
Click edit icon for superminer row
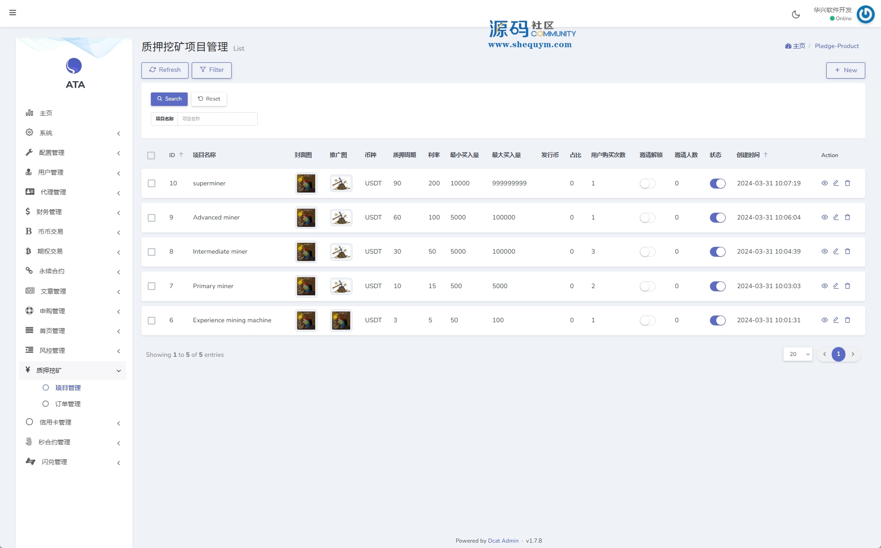[x=836, y=183]
